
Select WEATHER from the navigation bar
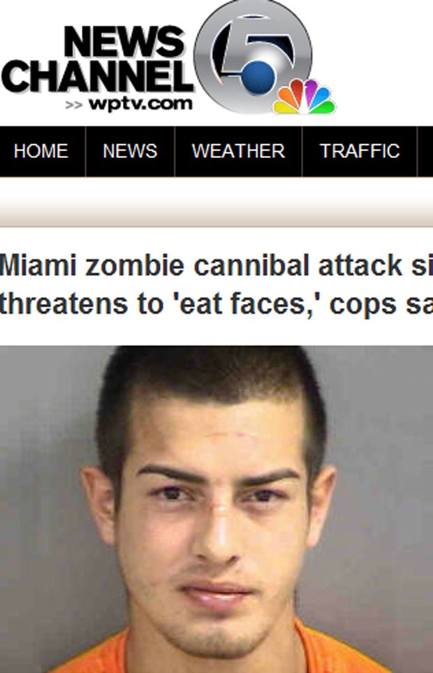[x=238, y=151]
